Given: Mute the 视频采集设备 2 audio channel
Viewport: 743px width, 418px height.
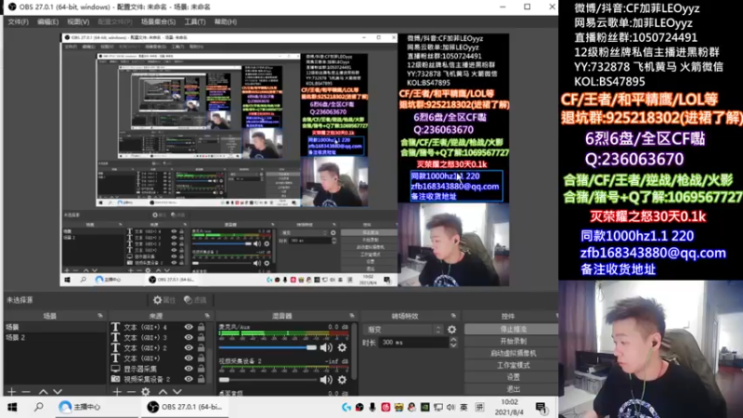Looking at the screenshot, I should point(326,380).
